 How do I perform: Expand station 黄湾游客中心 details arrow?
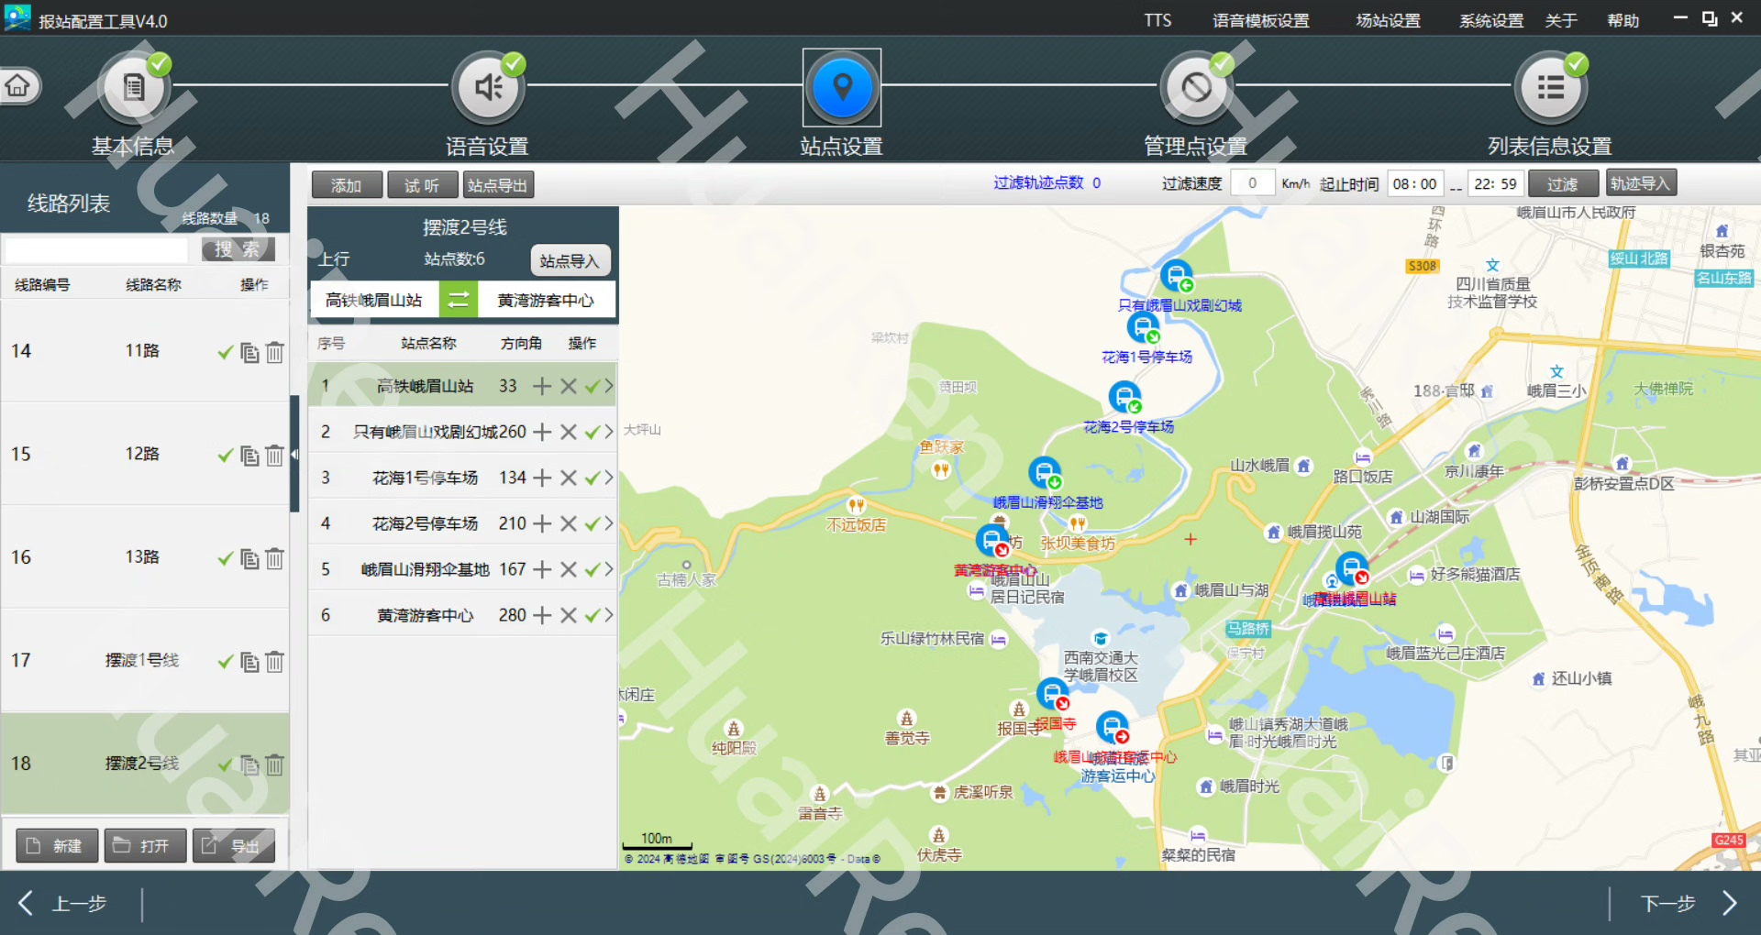[x=609, y=615]
